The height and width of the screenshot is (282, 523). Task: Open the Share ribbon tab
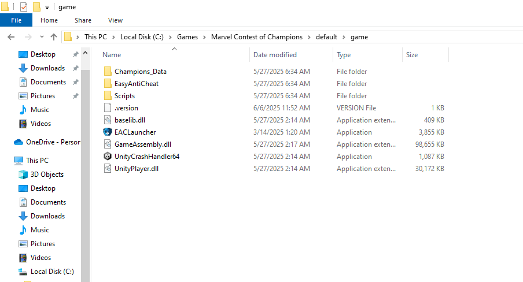click(x=83, y=20)
